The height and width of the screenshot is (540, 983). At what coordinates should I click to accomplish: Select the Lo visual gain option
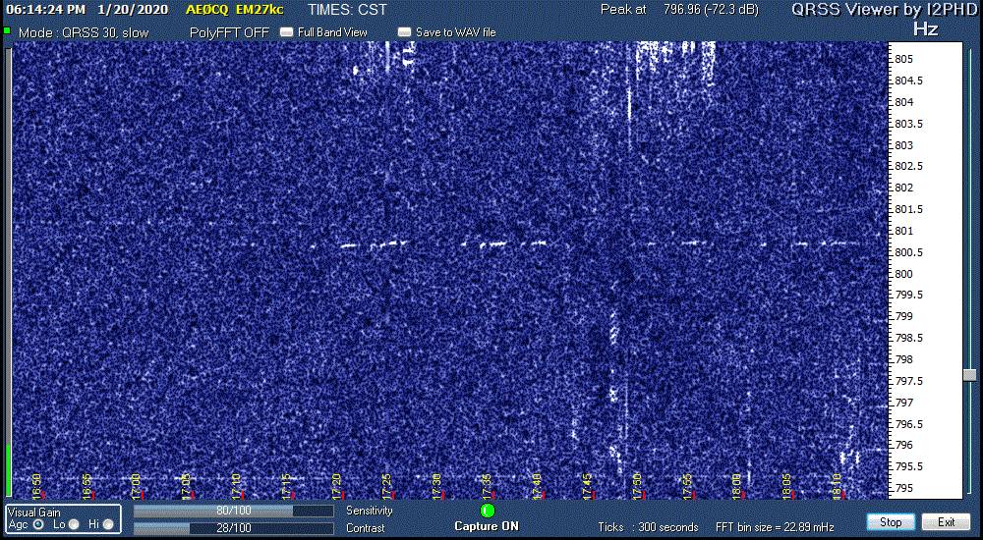[x=74, y=524]
